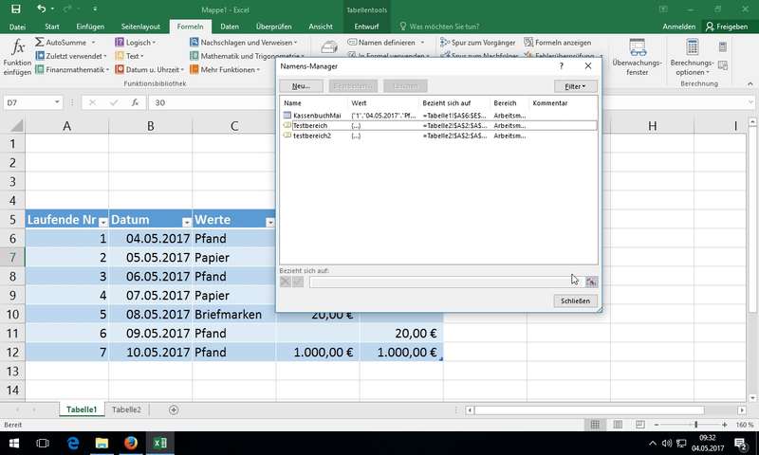759x455 pixels.
Task: Click the save icon in the title bar
Action: [15, 9]
